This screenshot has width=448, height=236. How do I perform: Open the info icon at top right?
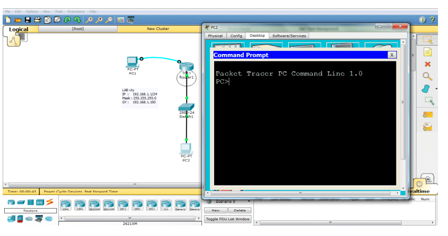pyautogui.click(x=422, y=19)
